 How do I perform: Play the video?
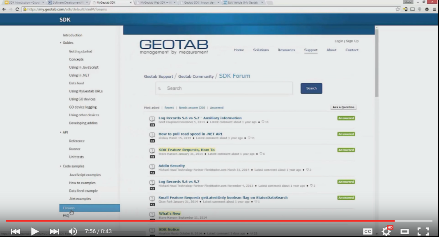tap(35, 231)
